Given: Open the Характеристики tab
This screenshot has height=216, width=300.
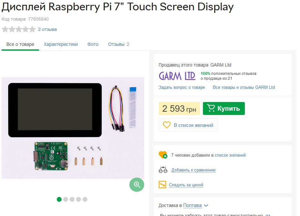Looking at the screenshot, I should click(x=61, y=44).
